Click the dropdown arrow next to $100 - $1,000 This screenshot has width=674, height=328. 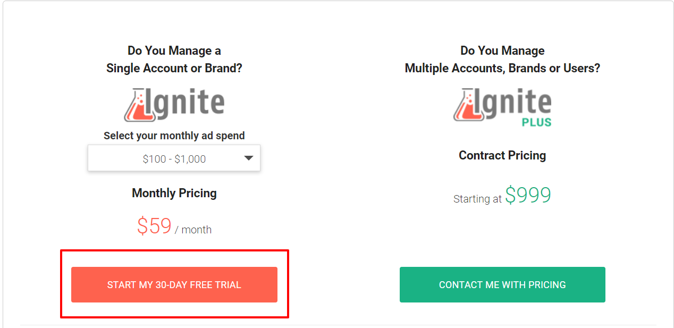point(248,158)
